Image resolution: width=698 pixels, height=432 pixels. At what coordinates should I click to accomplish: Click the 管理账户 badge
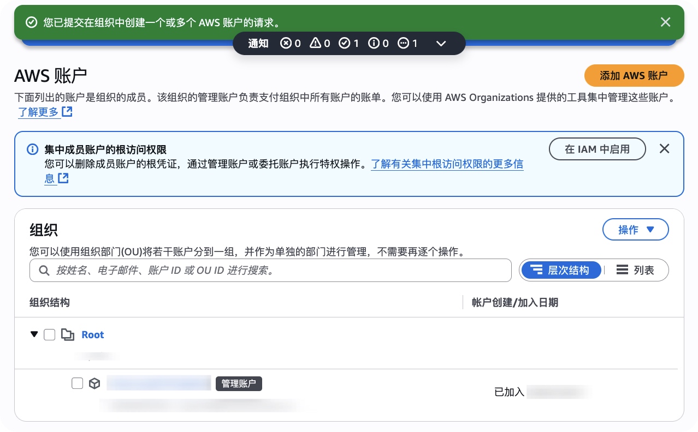(x=239, y=383)
